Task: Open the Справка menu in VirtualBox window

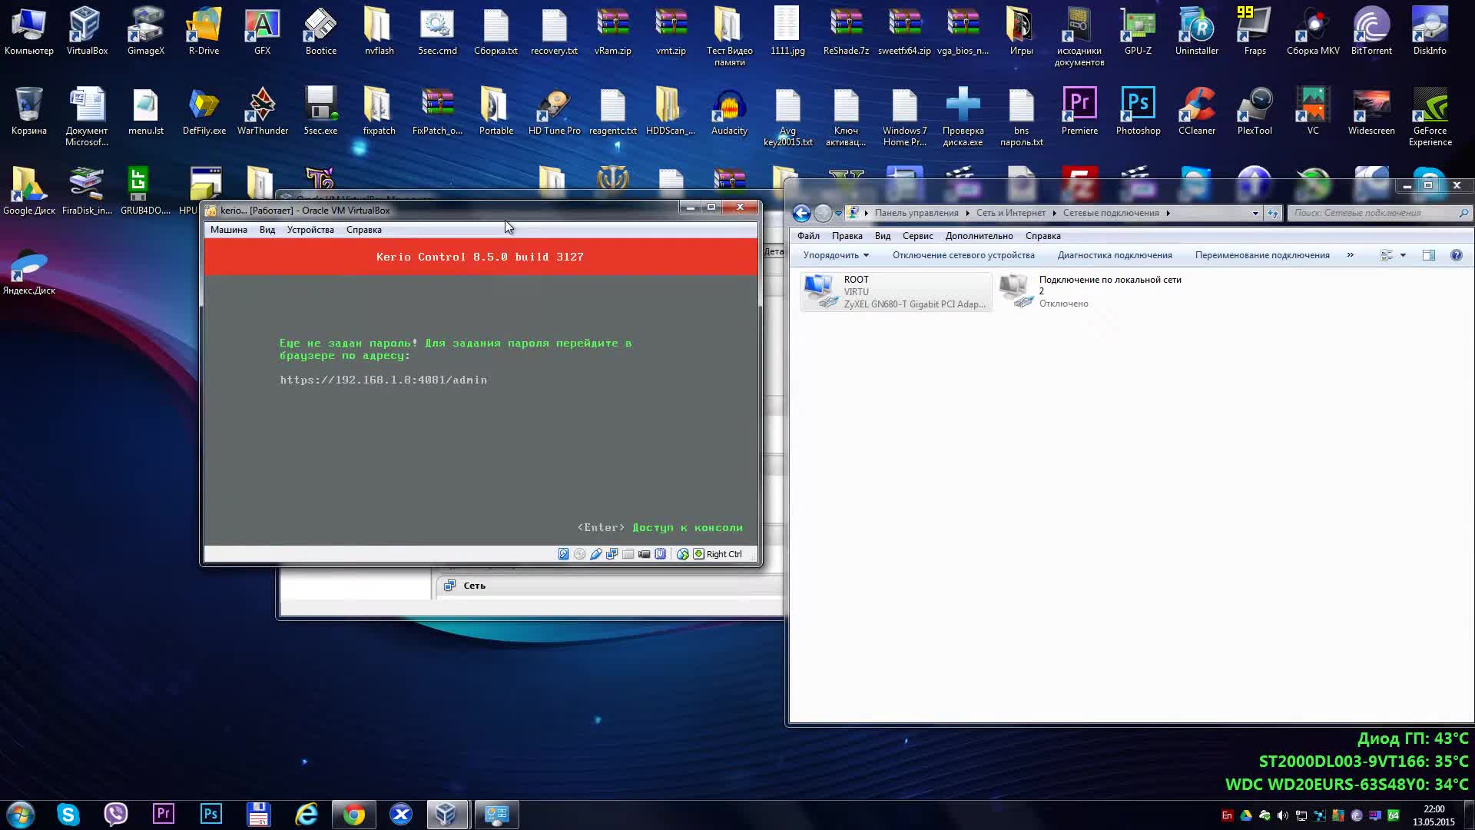Action: click(x=363, y=230)
